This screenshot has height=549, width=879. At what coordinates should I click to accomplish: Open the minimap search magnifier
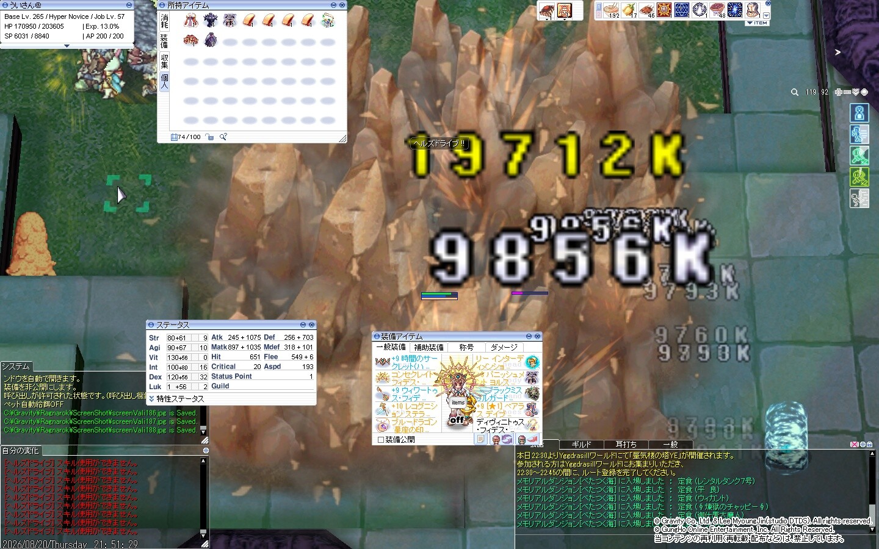coord(795,92)
